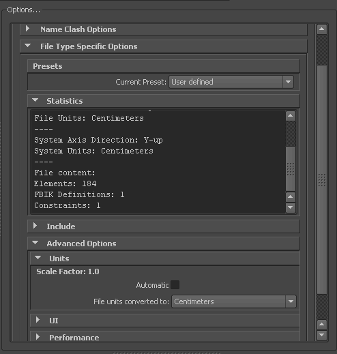The width and height of the screenshot is (337, 354).
Task: Click statistics box scroll up arrow
Action: 291,116
